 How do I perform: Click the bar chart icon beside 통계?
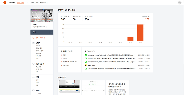pos(33,77)
